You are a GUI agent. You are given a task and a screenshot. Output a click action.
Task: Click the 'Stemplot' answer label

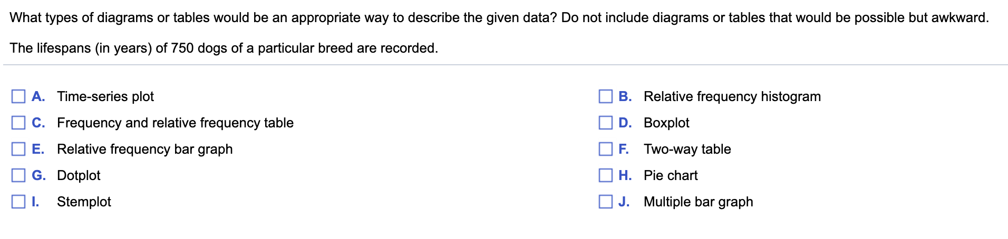pyautogui.click(x=84, y=202)
